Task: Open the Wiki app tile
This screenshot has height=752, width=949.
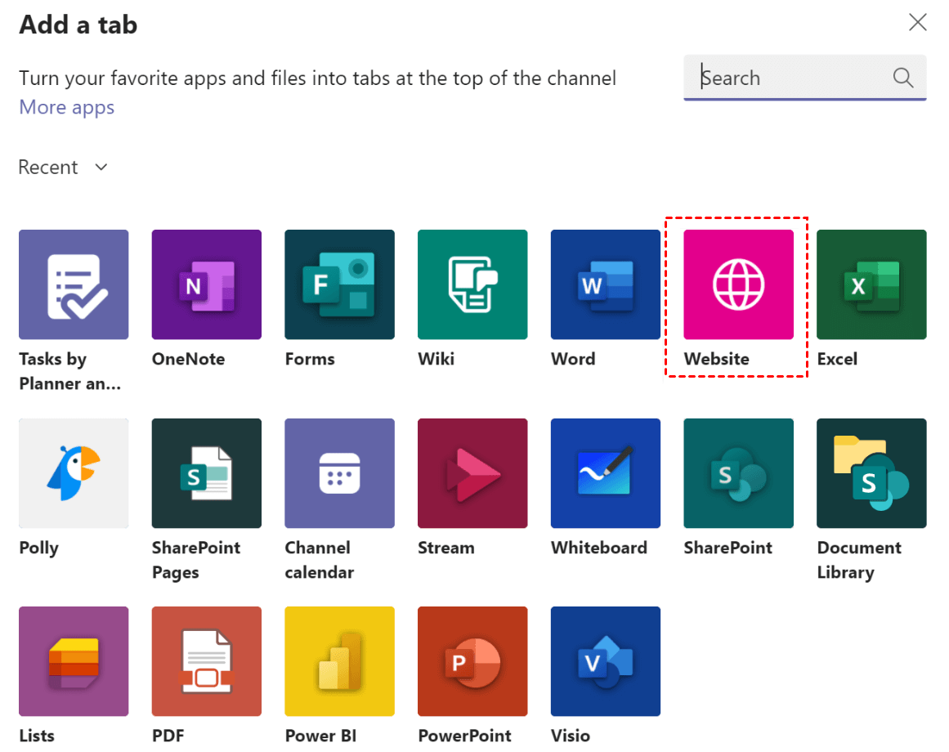Action: 472,284
